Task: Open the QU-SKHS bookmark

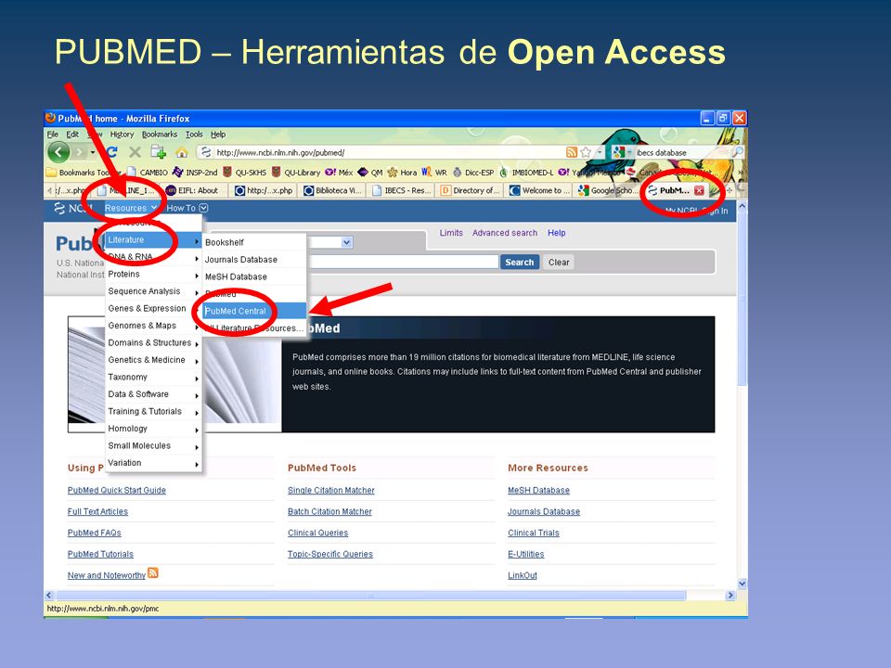Action: coord(244,173)
